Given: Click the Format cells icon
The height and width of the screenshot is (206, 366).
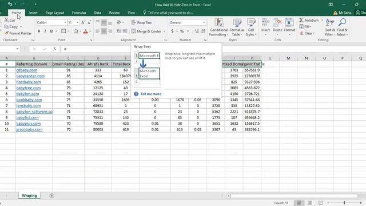Looking at the screenshot, I should (289, 23).
